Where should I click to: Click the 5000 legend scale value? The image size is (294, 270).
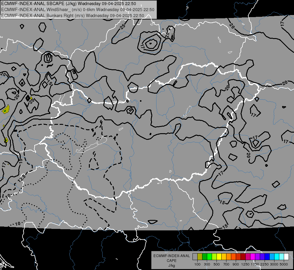point(284,264)
